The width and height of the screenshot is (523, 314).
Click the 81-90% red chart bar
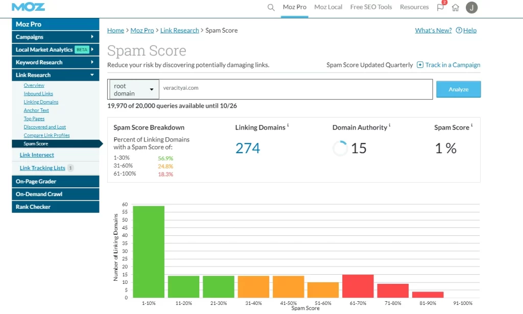[x=428, y=295]
